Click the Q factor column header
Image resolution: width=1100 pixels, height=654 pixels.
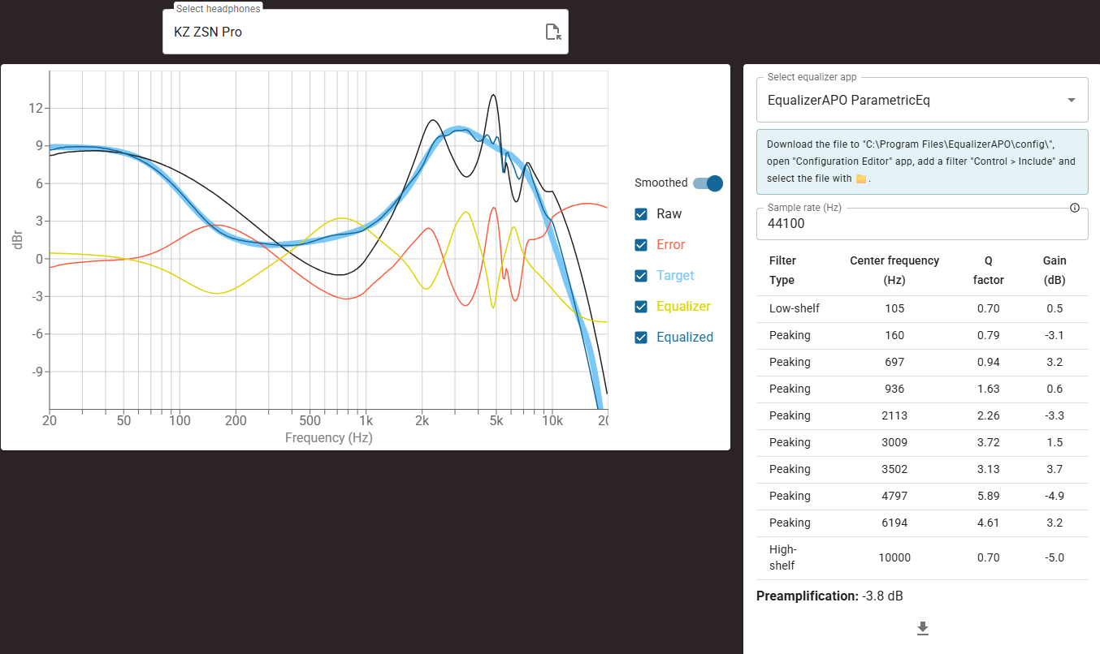click(x=989, y=270)
